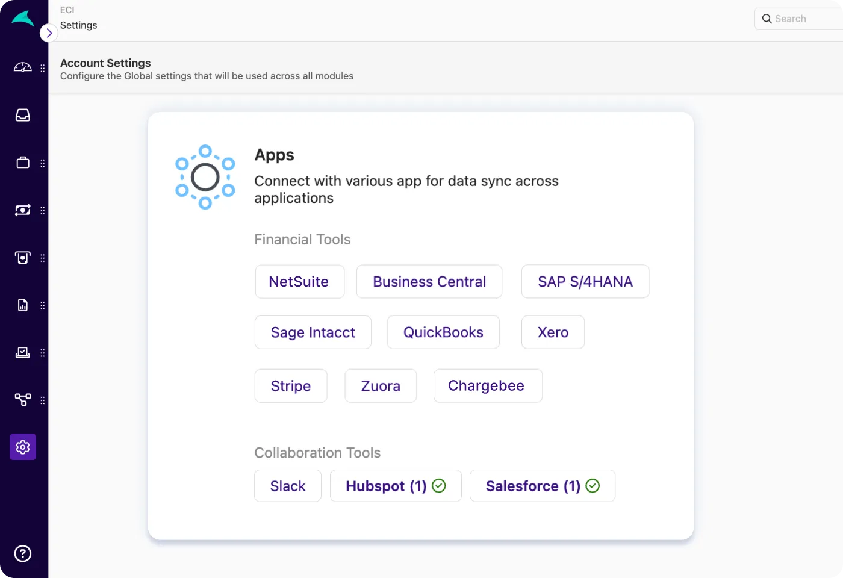The image size is (843, 578).
Task: Select Business Central integration
Action: pyautogui.click(x=429, y=282)
